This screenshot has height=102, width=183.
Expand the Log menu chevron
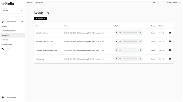click(x=22, y=49)
